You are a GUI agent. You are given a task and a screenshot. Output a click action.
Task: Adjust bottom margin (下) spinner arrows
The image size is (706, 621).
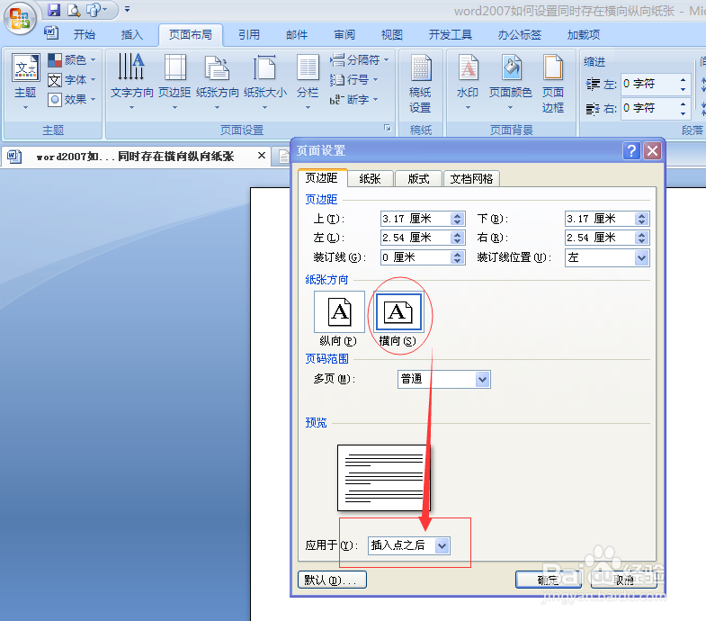tap(641, 219)
